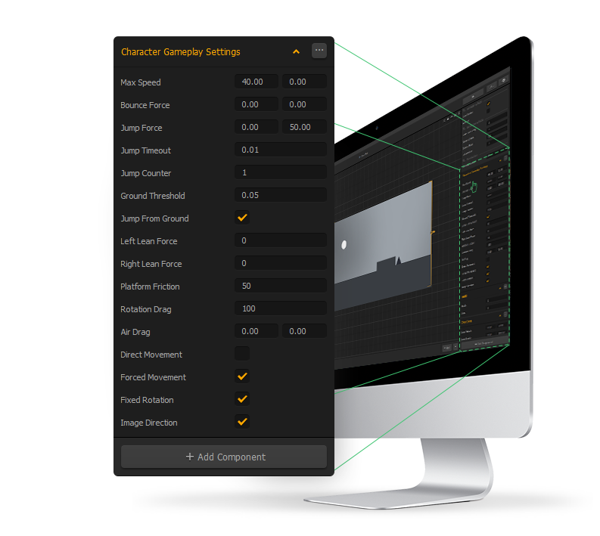Collapse the Character Gameplay Settings panel

[x=296, y=51]
